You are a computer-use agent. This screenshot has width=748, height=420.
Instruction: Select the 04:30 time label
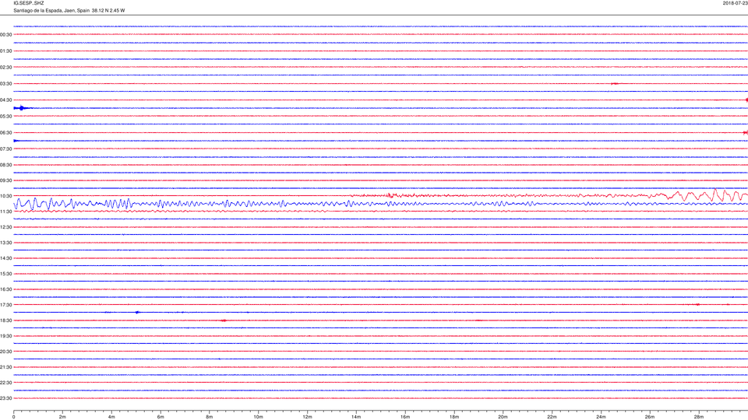[6, 100]
